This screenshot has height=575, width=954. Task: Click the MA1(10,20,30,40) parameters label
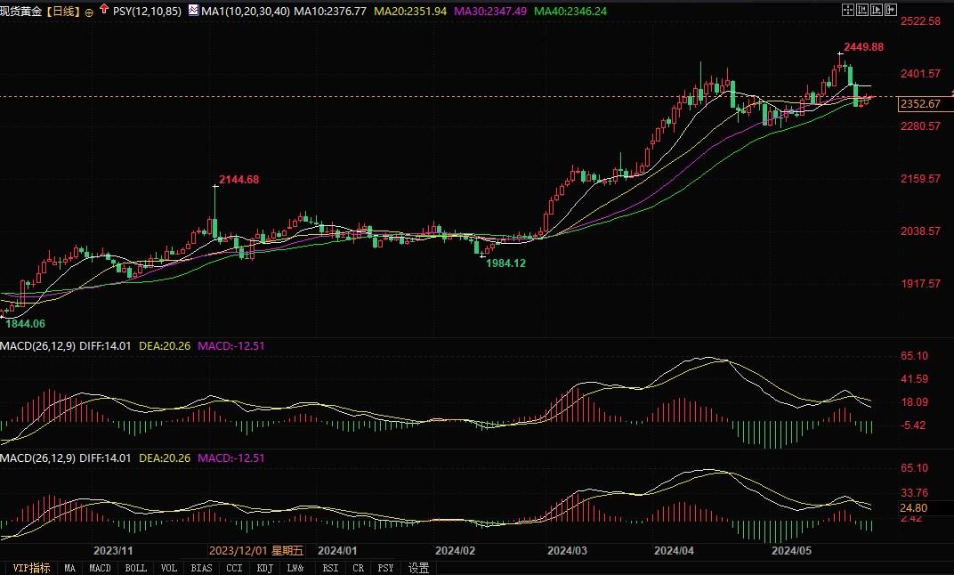[x=246, y=11]
